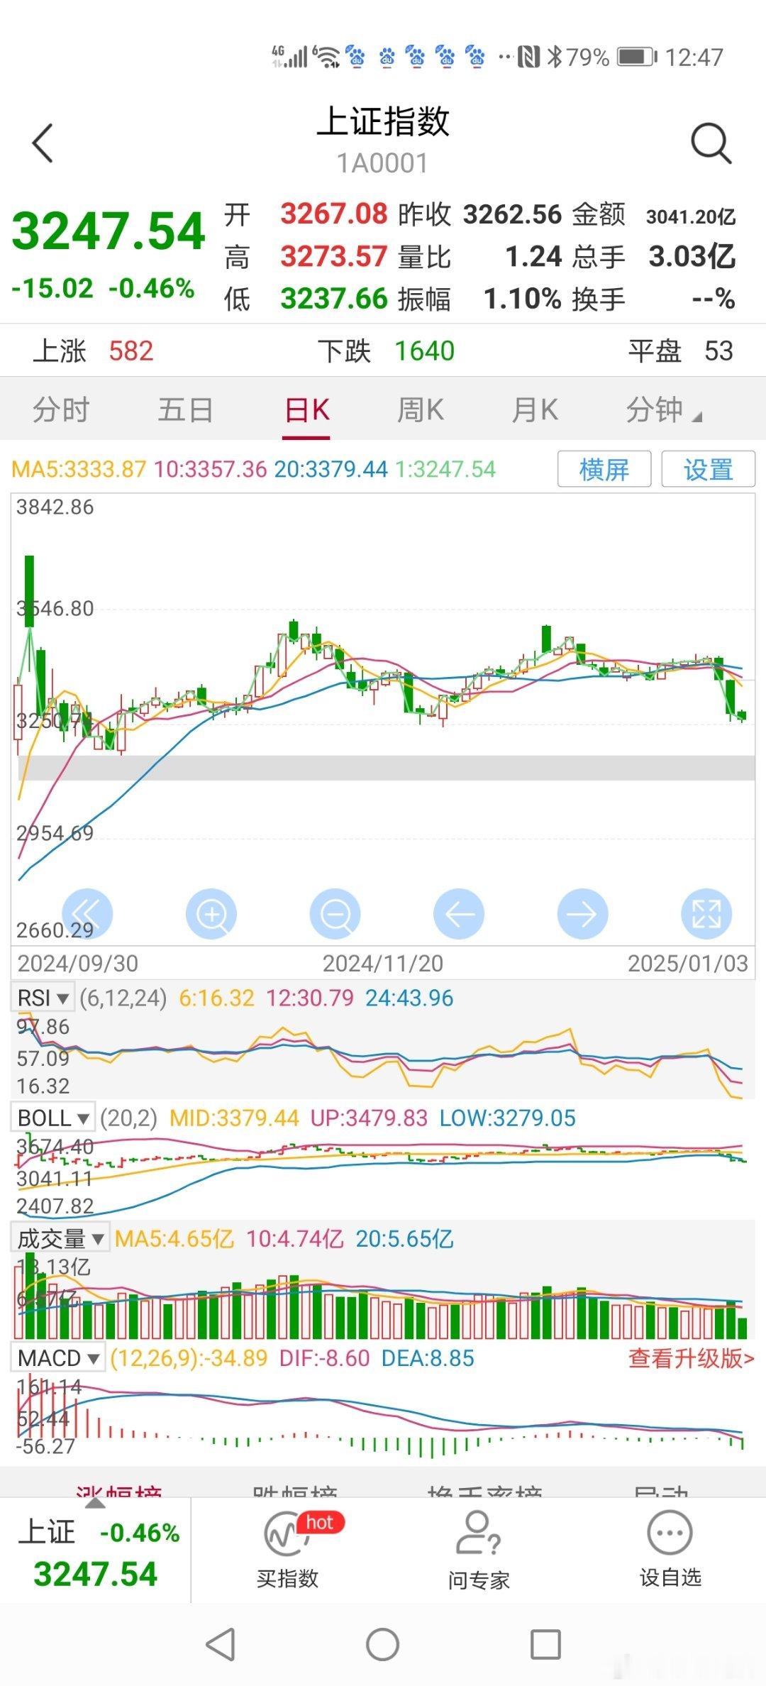Tap the MACD DIF:-8.60 value

[325, 1358]
